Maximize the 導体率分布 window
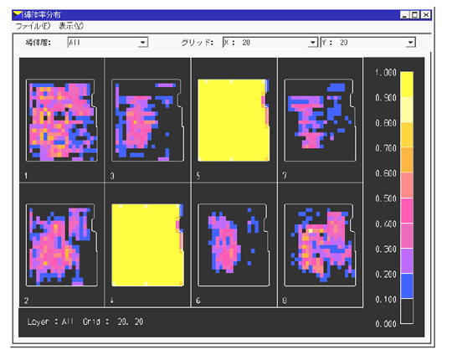 pos(414,14)
